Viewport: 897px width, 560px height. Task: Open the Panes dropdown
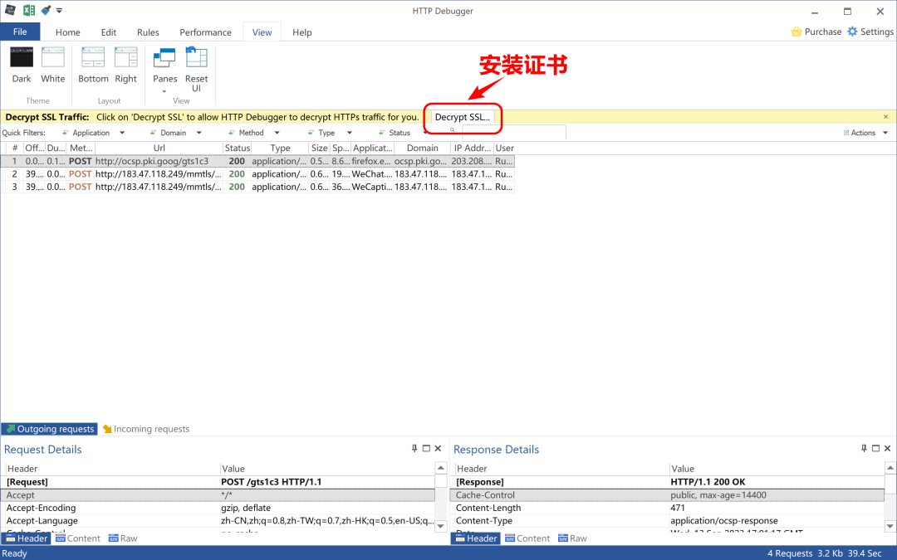point(164,71)
